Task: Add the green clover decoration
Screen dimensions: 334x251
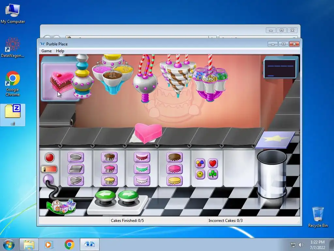Action: pos(213,175)
